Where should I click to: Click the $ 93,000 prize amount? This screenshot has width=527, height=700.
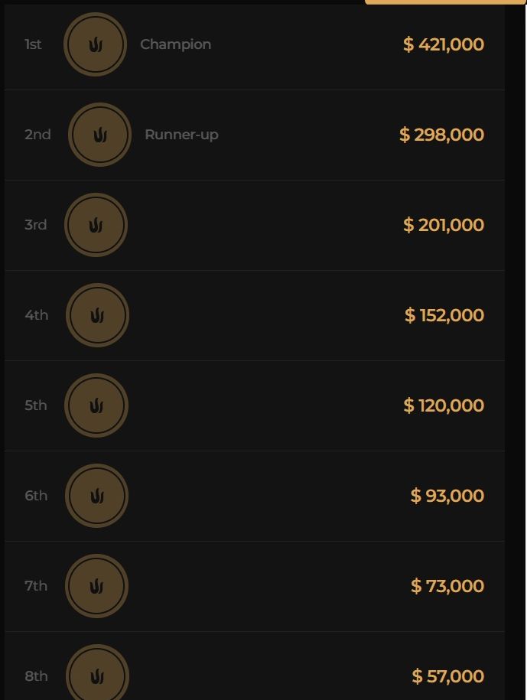coord(447,496)
